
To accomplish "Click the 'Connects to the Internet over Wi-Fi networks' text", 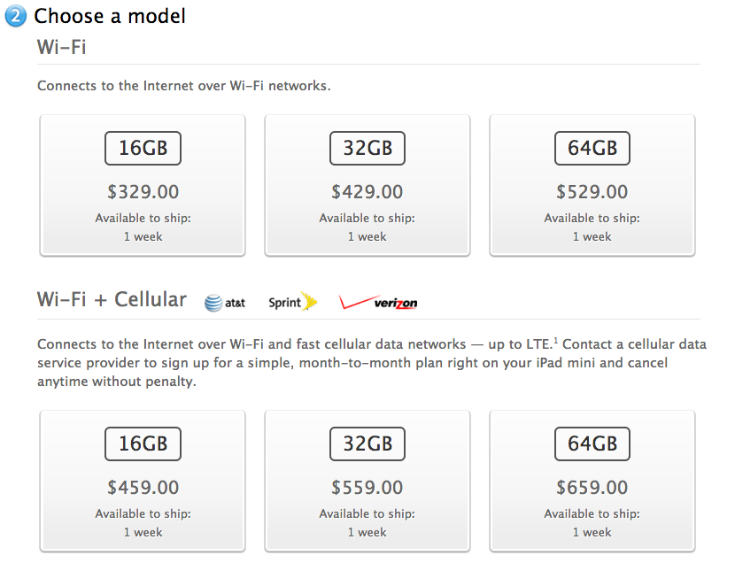I will 184,87.
